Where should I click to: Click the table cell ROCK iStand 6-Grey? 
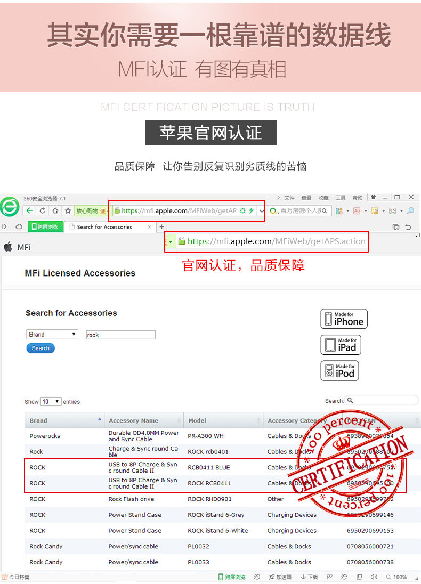(216, 515)
